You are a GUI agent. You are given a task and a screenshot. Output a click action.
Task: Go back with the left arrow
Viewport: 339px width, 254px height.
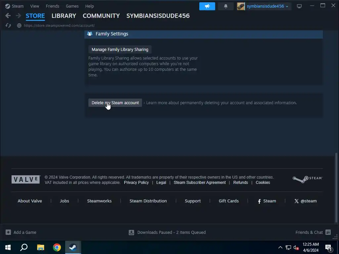8,16
